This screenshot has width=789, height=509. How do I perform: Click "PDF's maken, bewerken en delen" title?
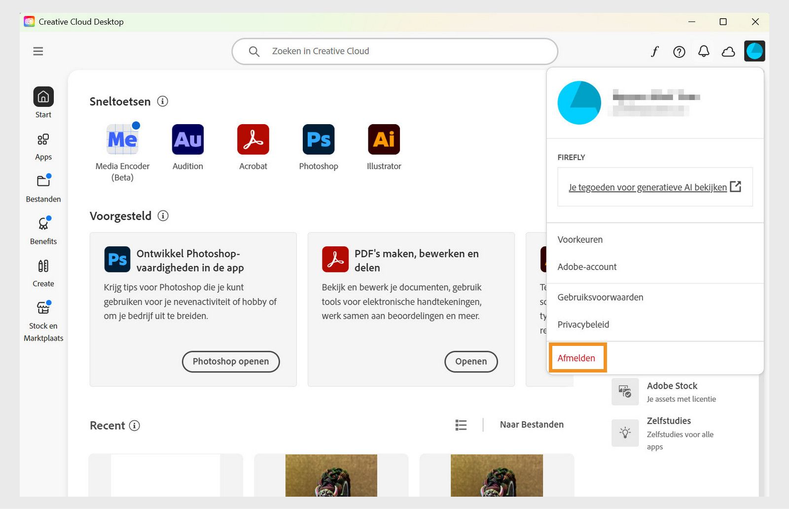[x=417, y=260]
